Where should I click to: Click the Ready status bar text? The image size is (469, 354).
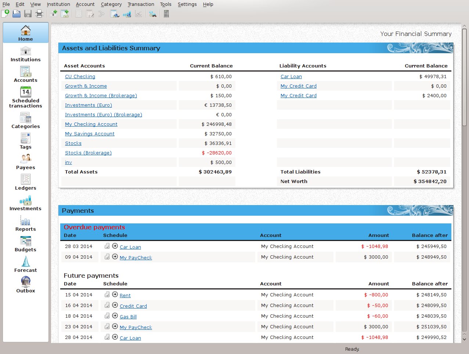[x=352, y=349]
